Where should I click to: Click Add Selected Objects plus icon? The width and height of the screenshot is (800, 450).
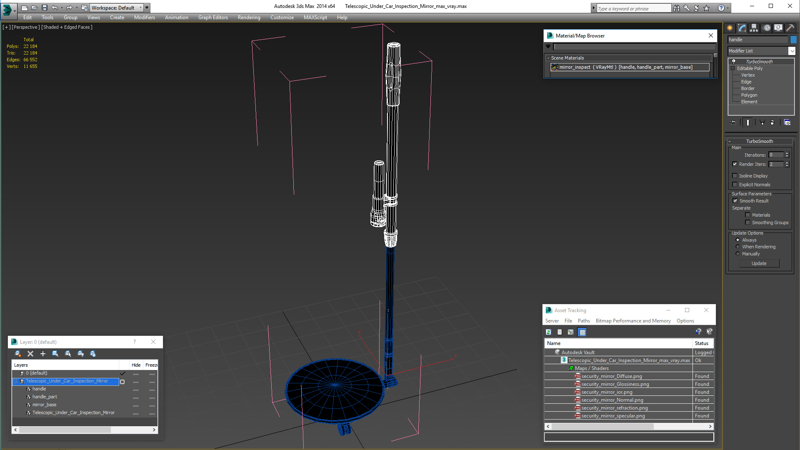42,354
